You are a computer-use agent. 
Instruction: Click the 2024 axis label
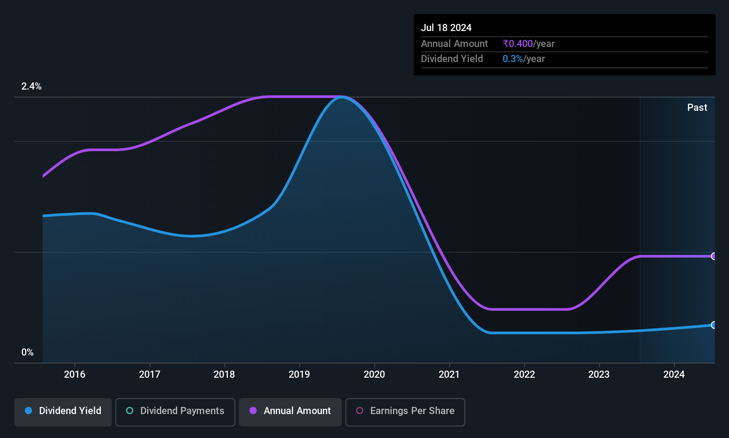pos(674,374)
